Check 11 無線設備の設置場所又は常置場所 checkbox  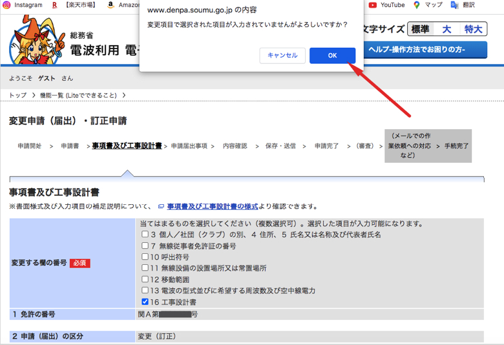coord(145,267)
